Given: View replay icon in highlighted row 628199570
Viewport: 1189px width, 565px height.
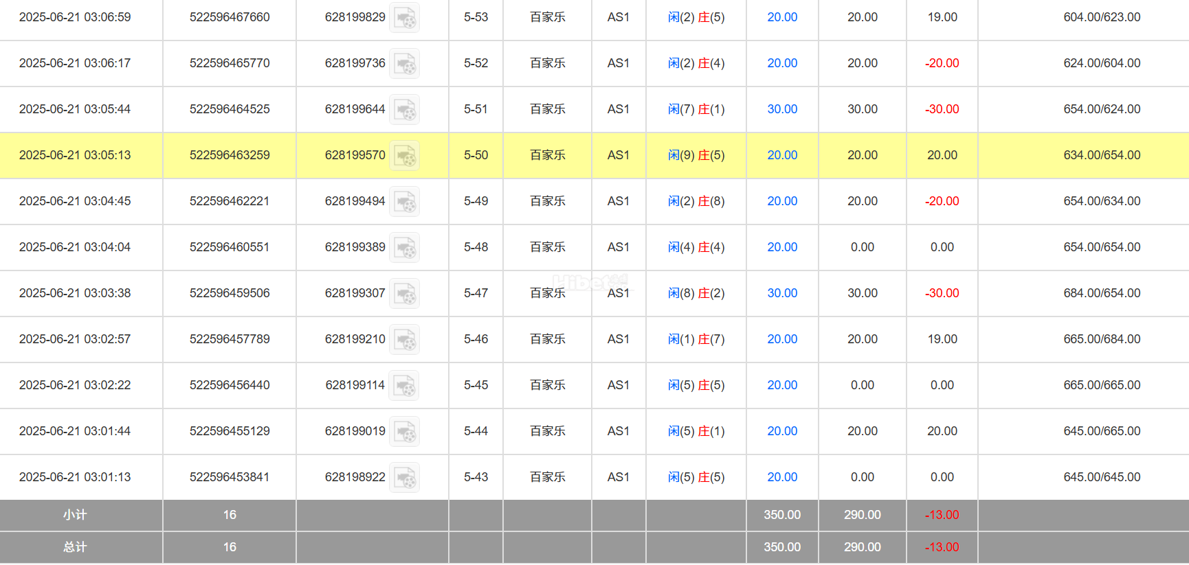Looking at the screenshot, I should pos(405,156).
